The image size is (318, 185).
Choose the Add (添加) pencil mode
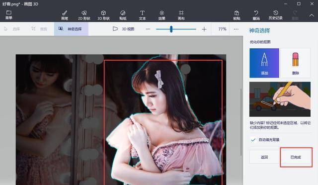[x=264, y=63]
